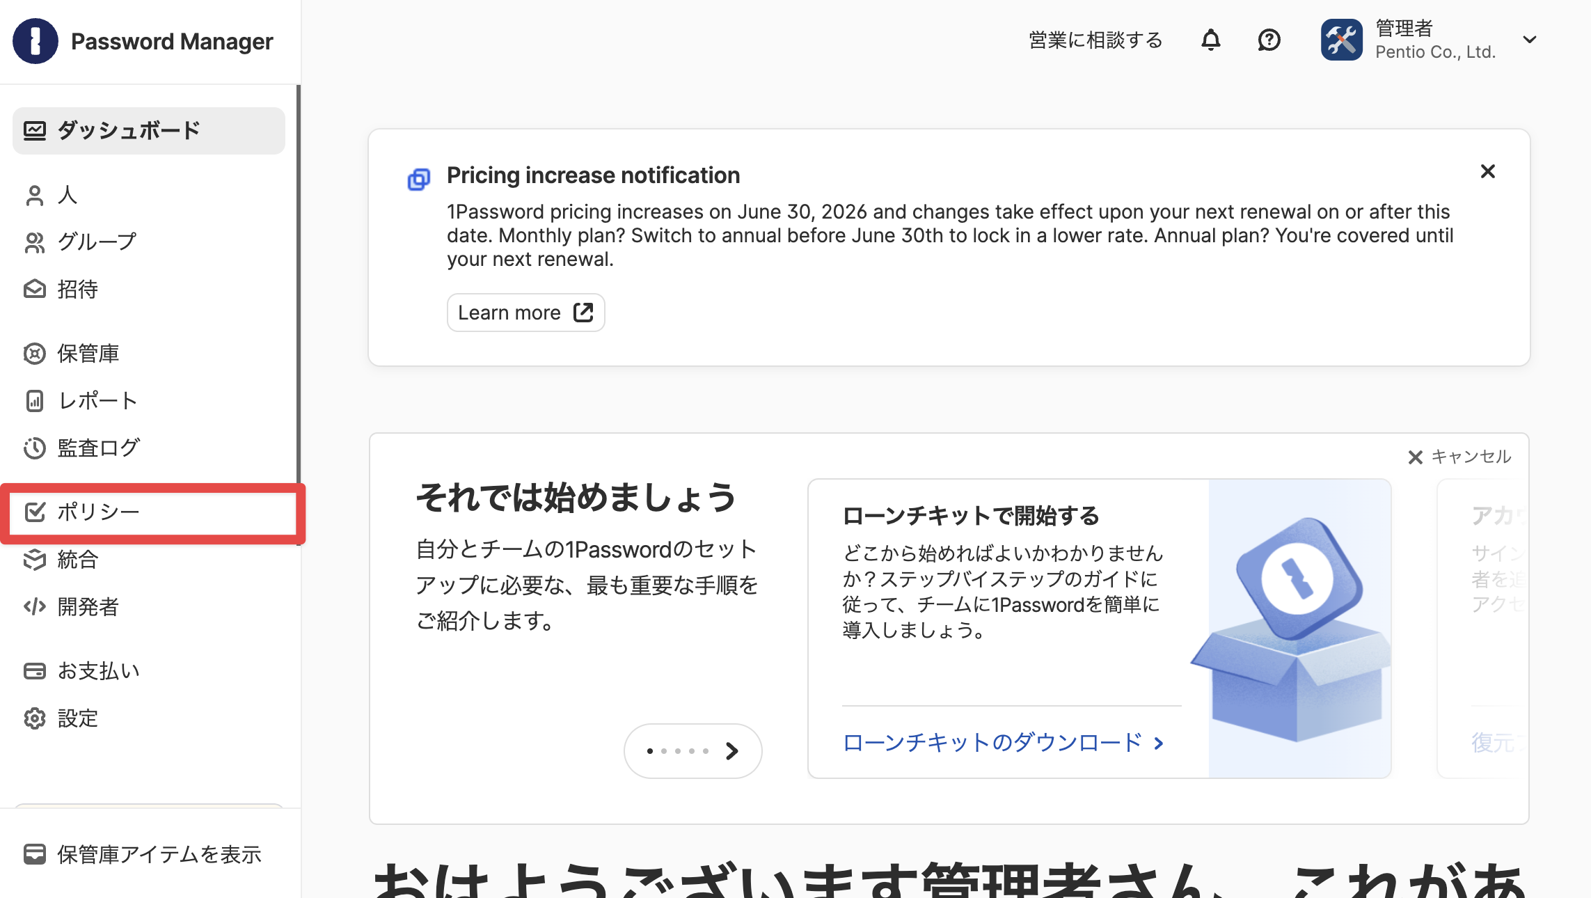Click ローンチキットのダウンロード link
This screenshot has width=1591, height=898.
pos(1003,743)
